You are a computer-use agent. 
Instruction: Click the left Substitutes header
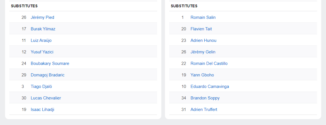[x=24, y=6]
